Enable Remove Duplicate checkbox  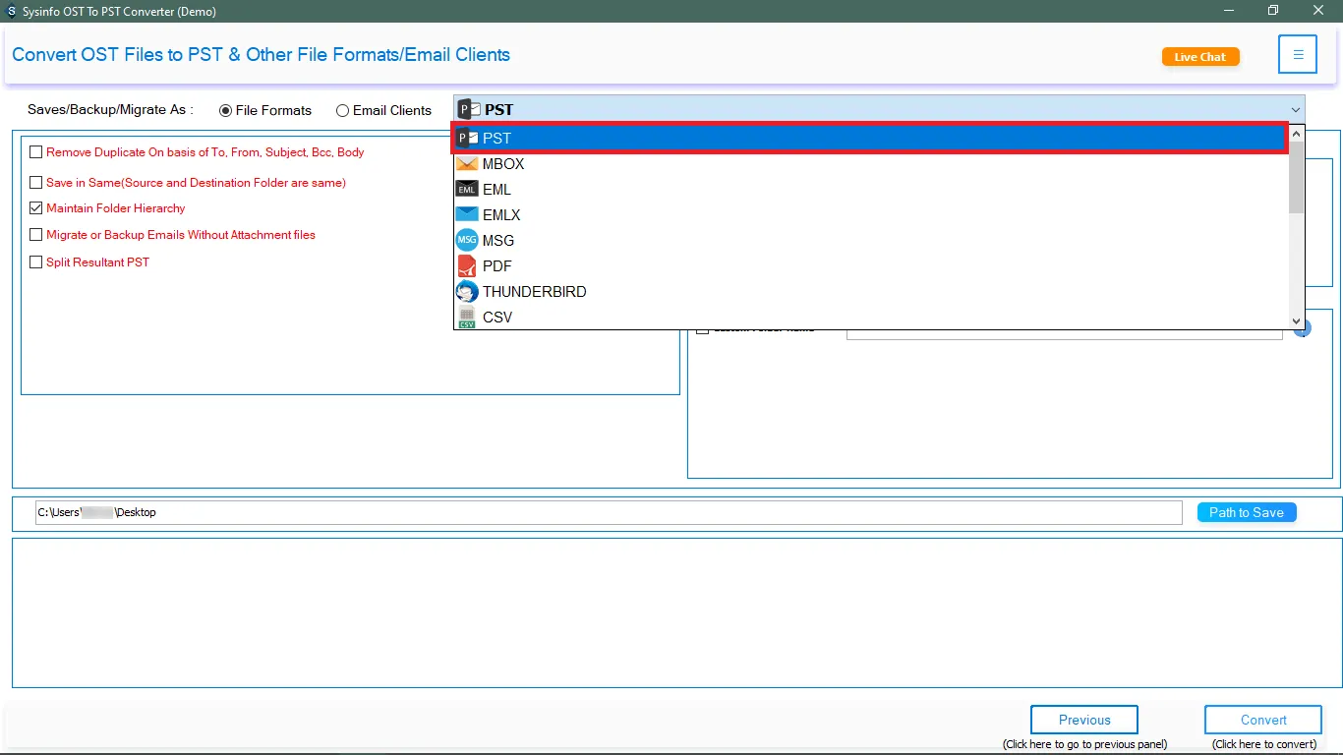(36, 152)
